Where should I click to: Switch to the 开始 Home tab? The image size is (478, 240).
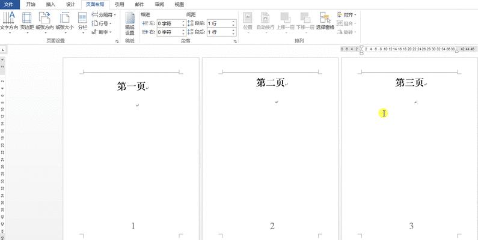tap(31, 4)
